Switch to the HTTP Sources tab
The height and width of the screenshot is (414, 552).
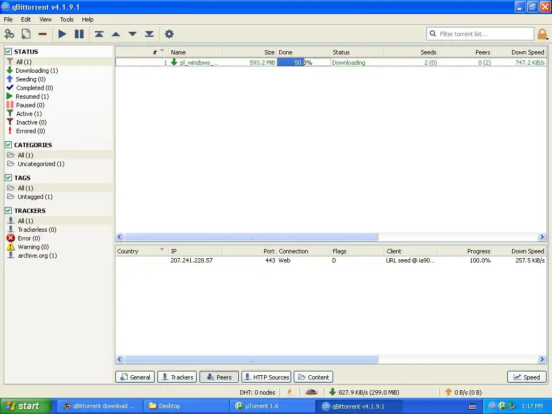pyautogui.click(x=266, y=377)
